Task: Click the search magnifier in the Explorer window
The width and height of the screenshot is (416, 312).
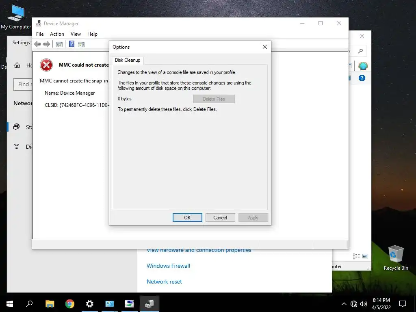Action: 360,51
